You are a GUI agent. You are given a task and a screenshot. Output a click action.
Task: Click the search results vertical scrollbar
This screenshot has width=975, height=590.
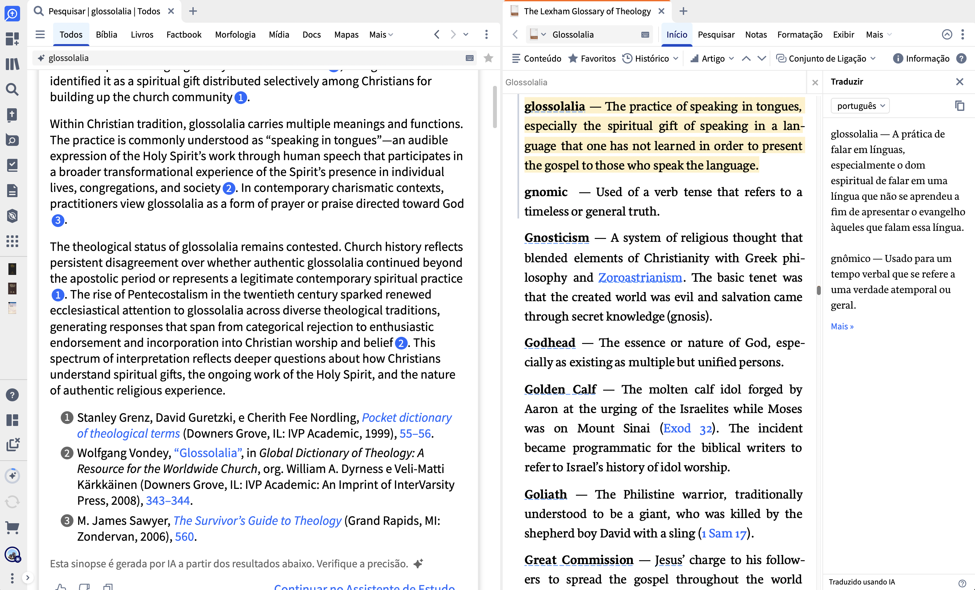[x=495, y=107]
